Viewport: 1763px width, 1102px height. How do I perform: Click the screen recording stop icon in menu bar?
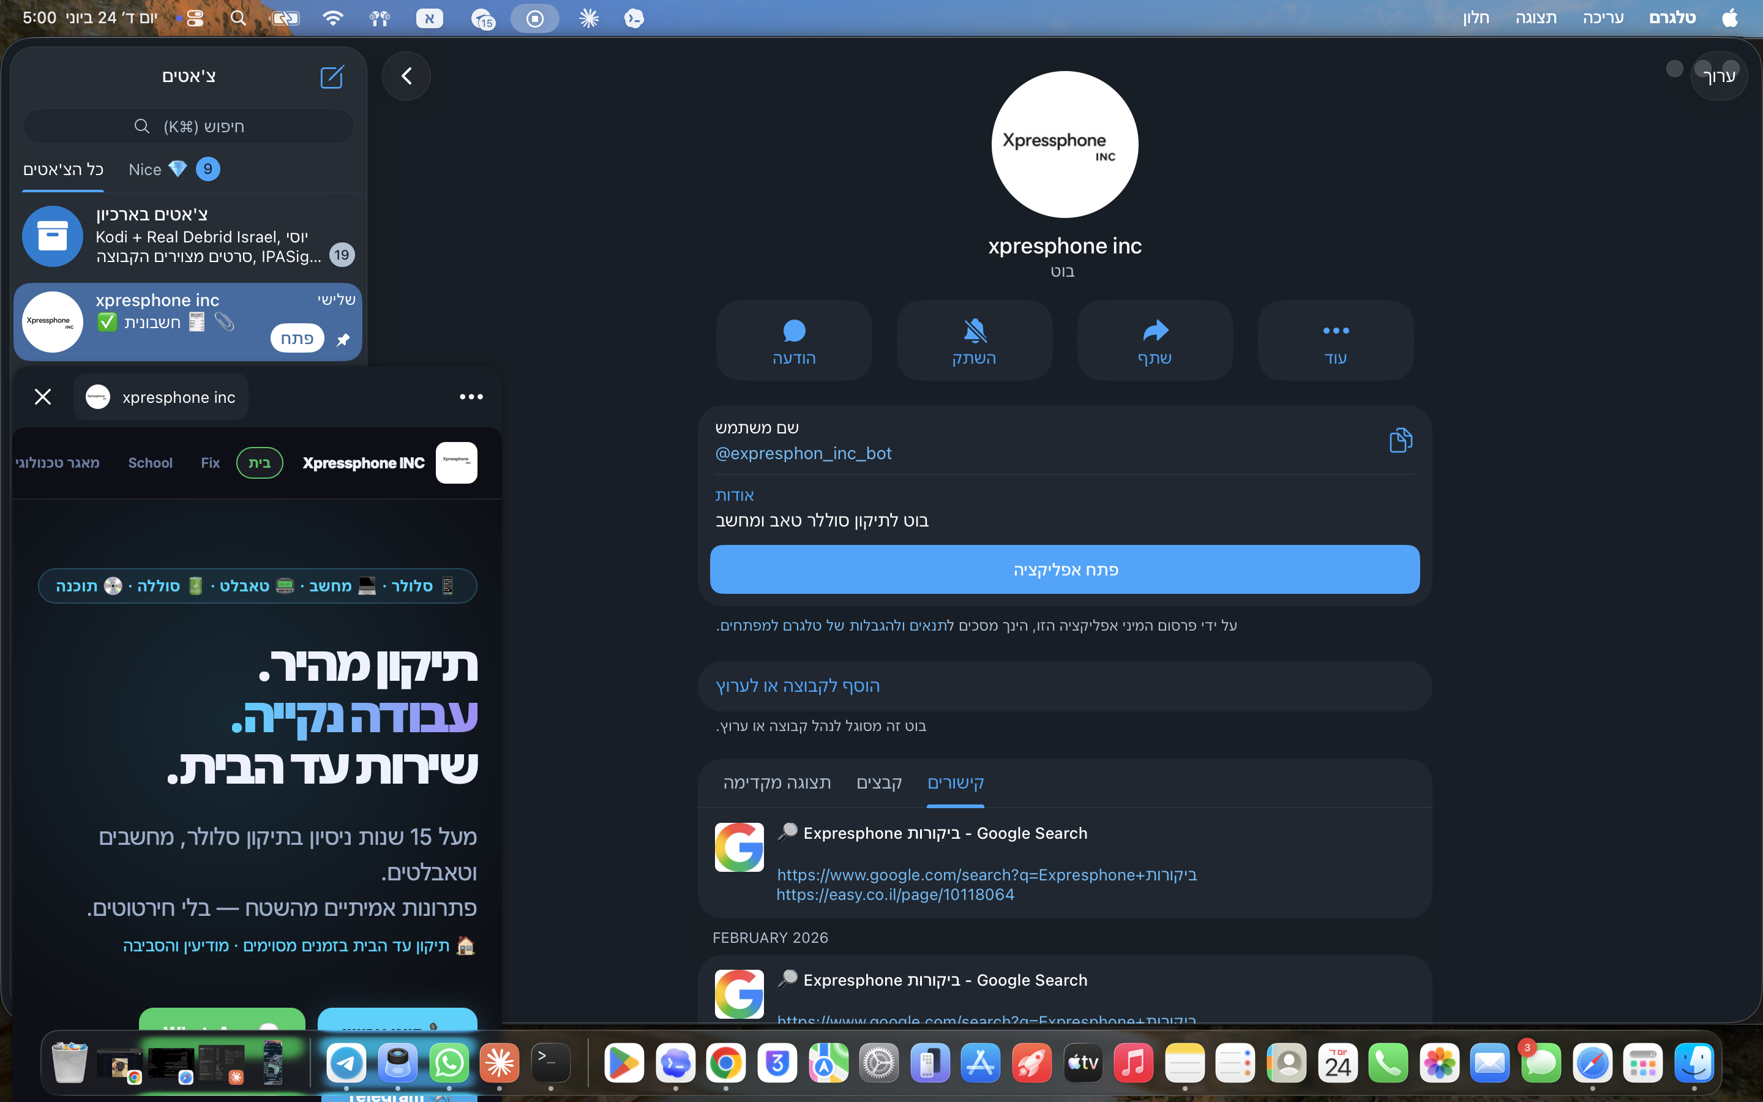(x=535, y=18)
